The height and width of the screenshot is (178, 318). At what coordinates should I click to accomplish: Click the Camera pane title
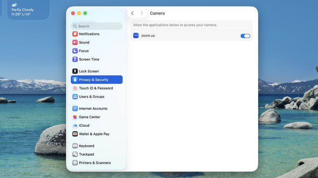pos(157,13)
